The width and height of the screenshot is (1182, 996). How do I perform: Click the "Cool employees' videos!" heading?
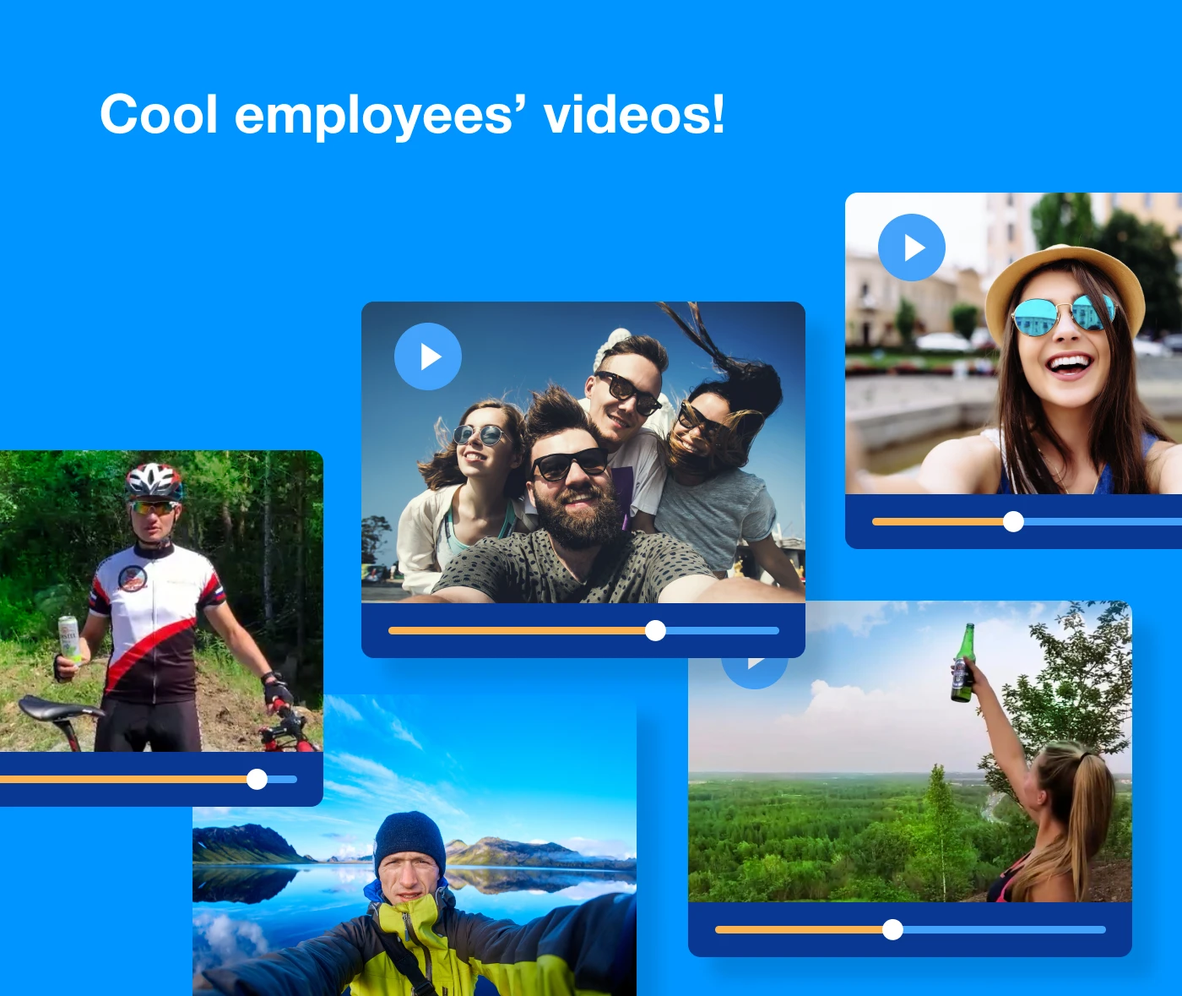(412, 114)
